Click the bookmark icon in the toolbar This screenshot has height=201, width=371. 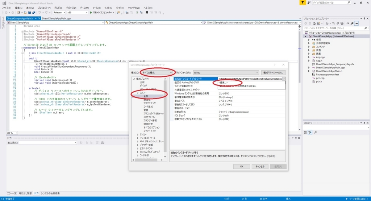pos(147,13)
